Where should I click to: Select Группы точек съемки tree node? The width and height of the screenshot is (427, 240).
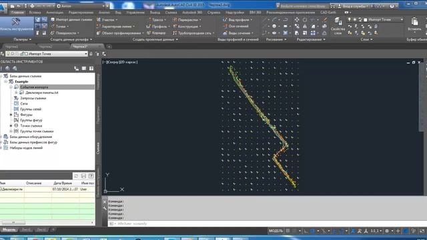37,131
